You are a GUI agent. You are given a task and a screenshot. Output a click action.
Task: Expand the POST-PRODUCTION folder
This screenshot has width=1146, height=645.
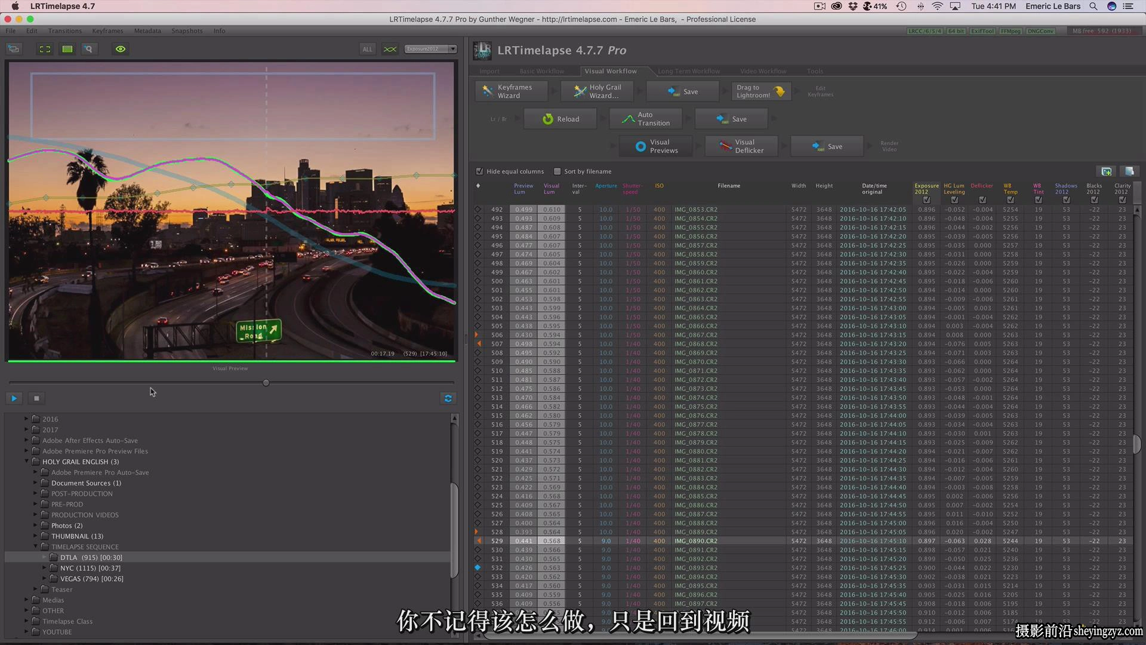[35, 493]
